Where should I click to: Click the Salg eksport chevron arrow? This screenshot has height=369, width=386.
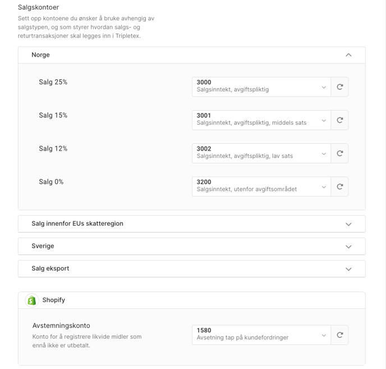[348, 269]
